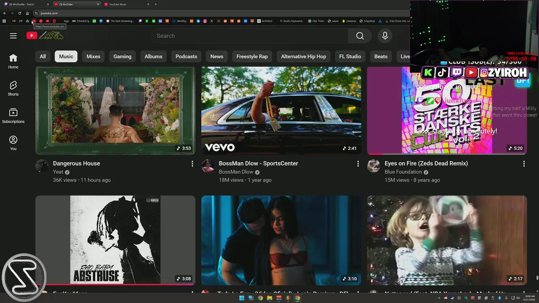Select the Music filter chip
Viewport: 539px width, 303px height.
point(66,56)
